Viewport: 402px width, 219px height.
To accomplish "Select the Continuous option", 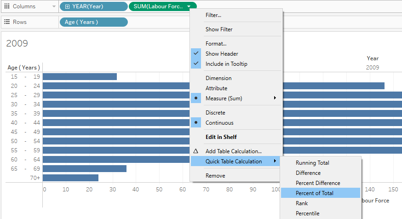I will 219,123.
